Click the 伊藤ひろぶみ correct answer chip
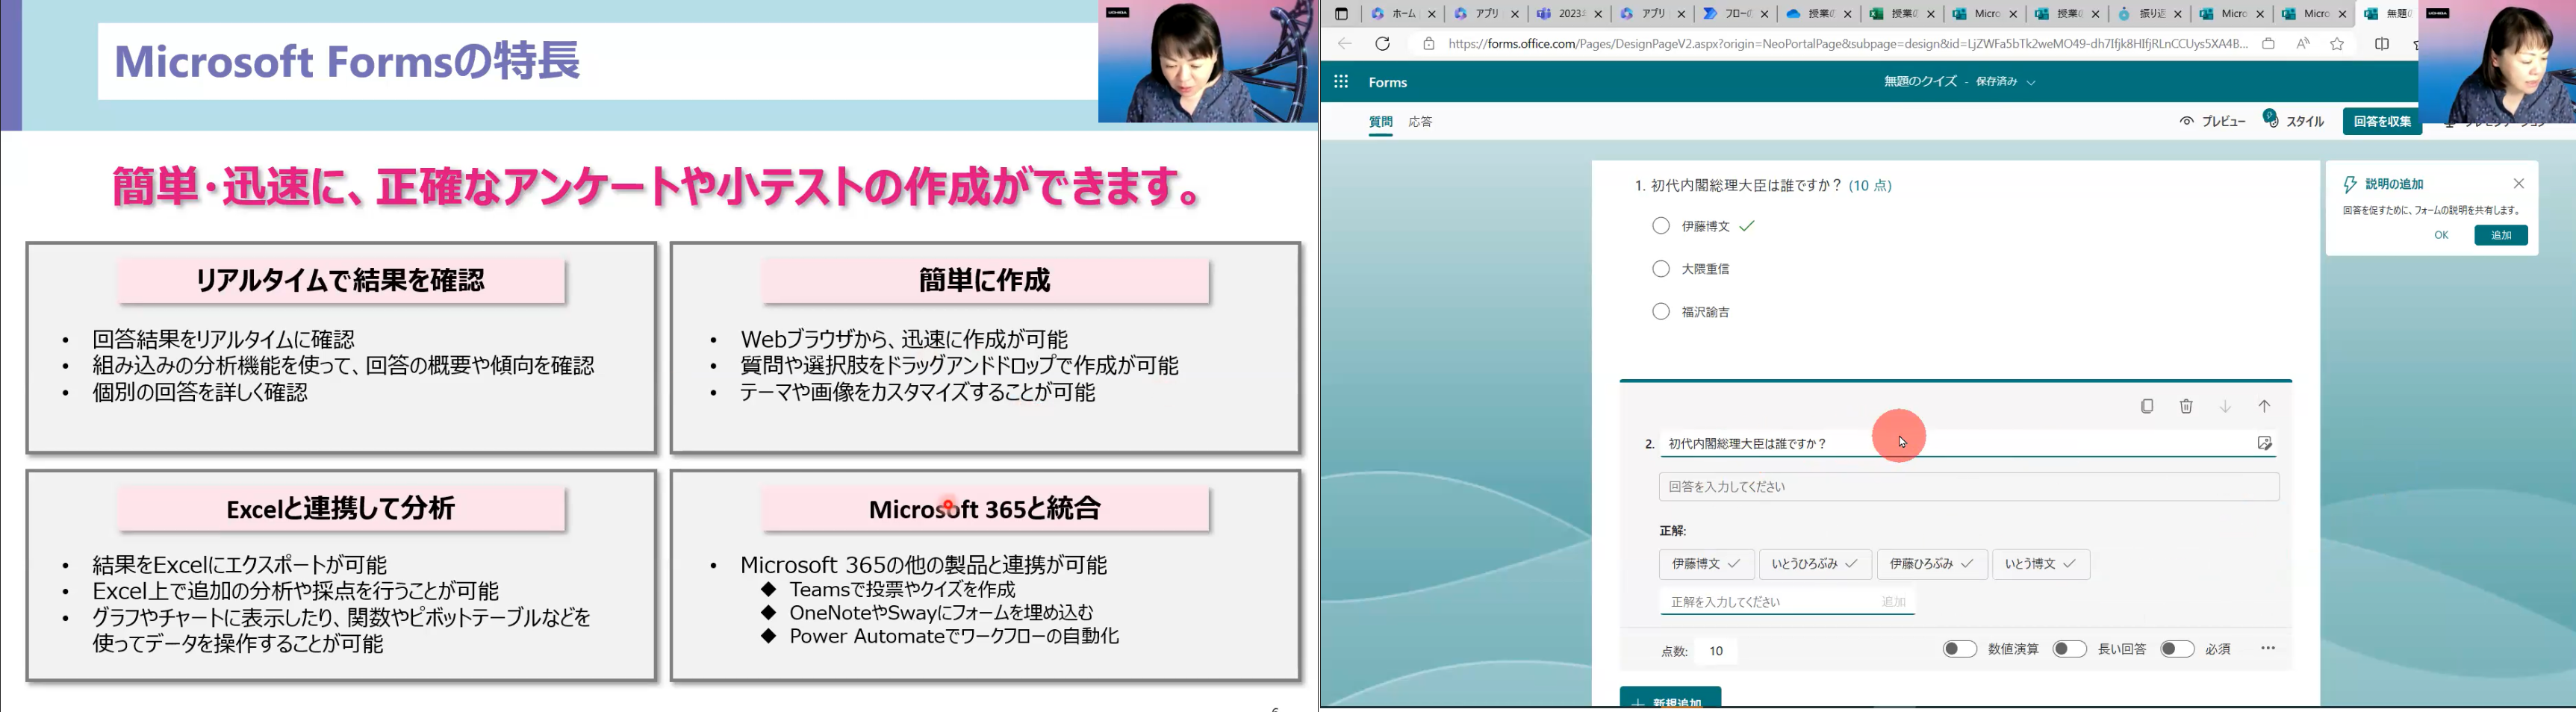This screenshot has width=2576, height=712. tap(1932, 564)
